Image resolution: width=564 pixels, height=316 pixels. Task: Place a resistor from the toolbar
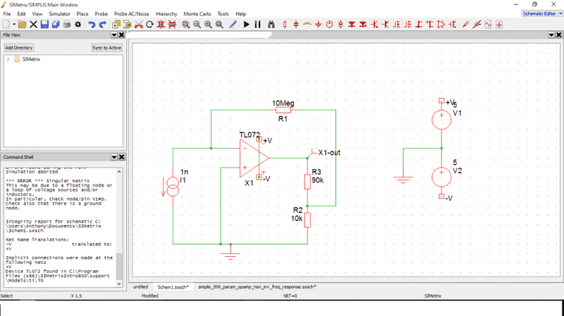(x=285, y=25)
